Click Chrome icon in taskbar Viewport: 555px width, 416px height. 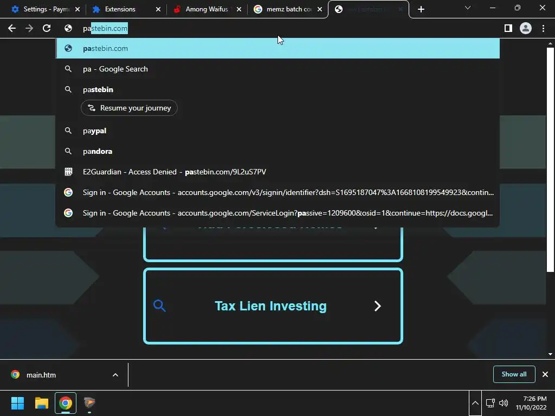[x=66, y=403]
